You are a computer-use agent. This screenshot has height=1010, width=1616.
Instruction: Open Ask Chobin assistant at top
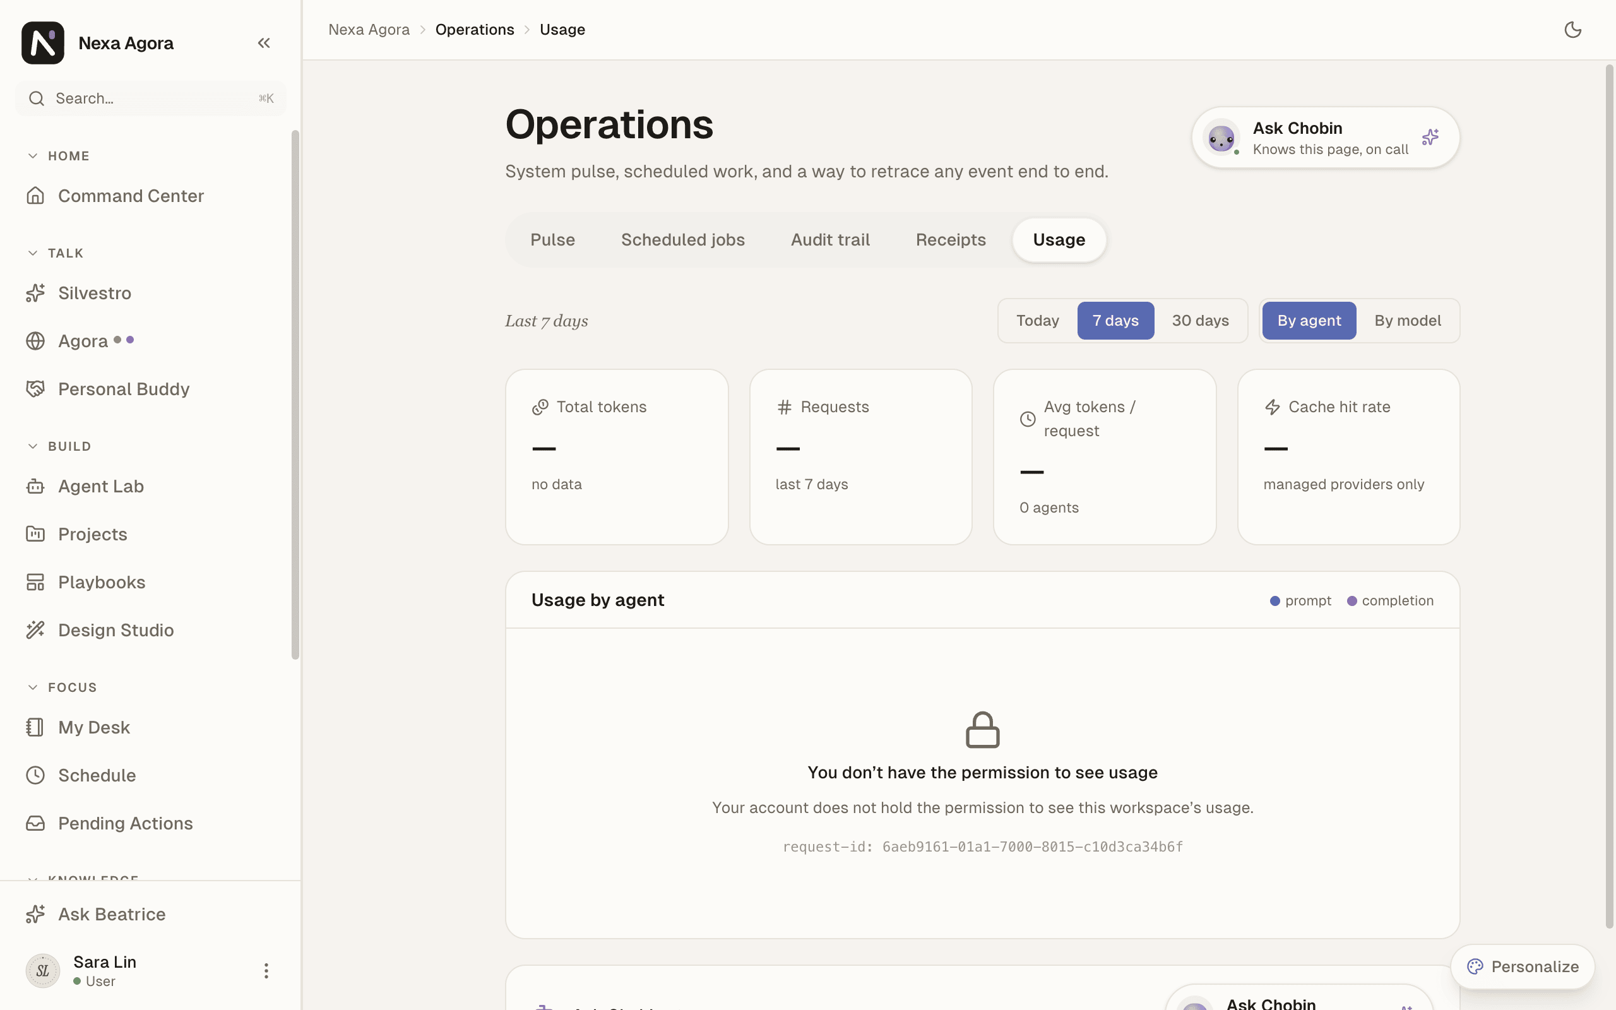pos(1326,138)
